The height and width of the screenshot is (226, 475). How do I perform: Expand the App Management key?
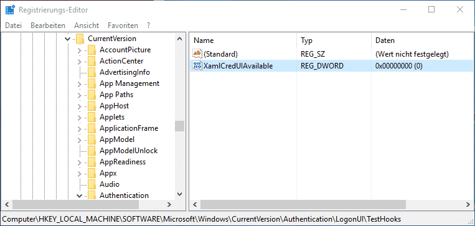(79, 84)
